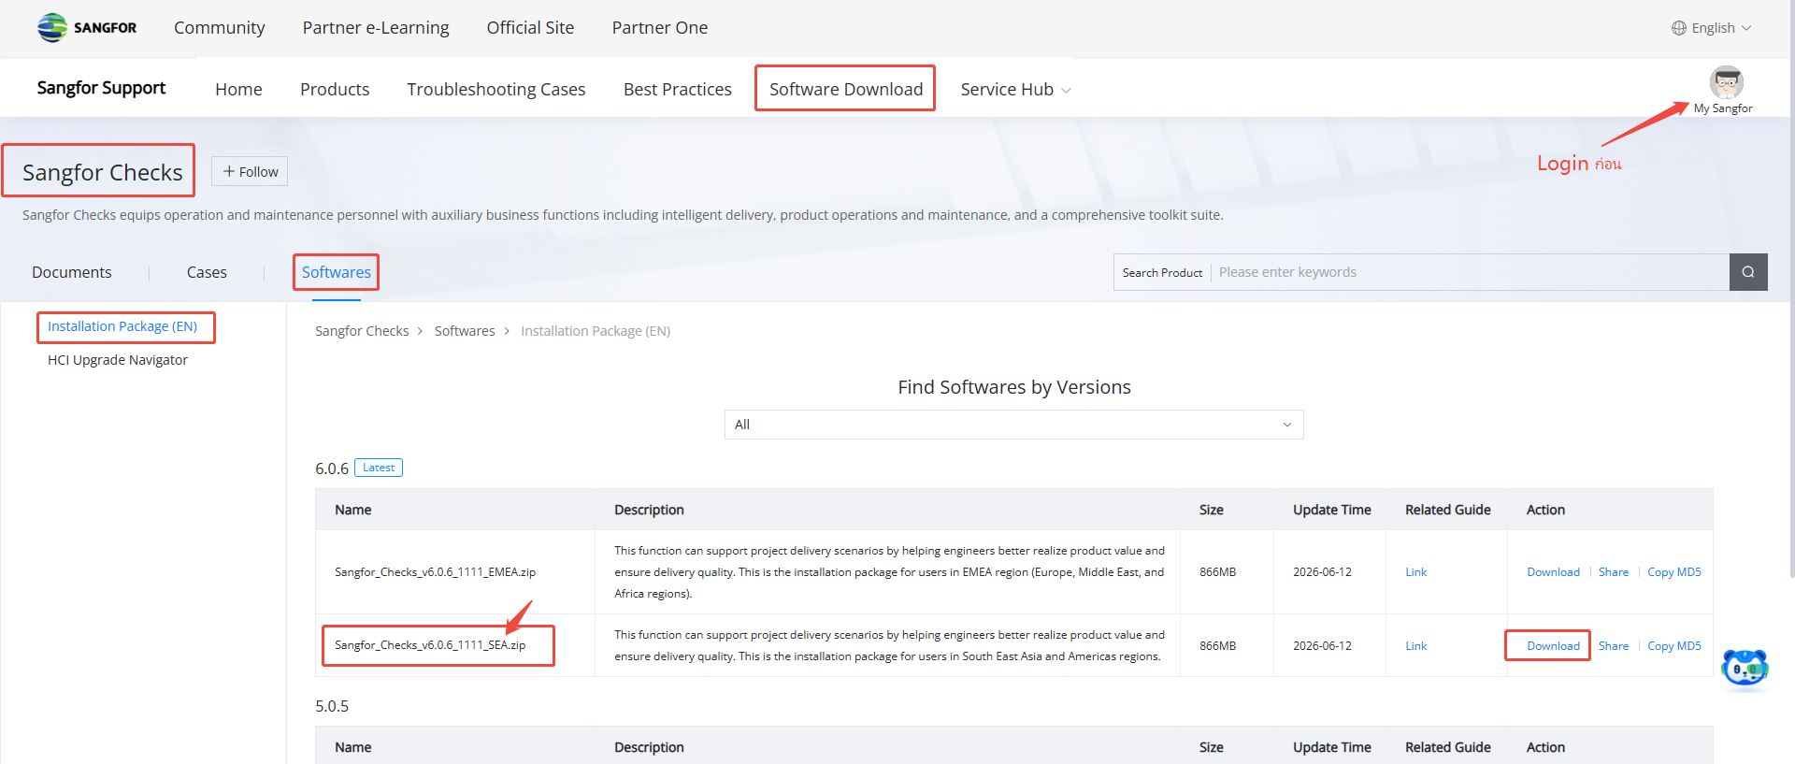Click the globe language icon
The image size is (1795, 764).
[1679, 28]
